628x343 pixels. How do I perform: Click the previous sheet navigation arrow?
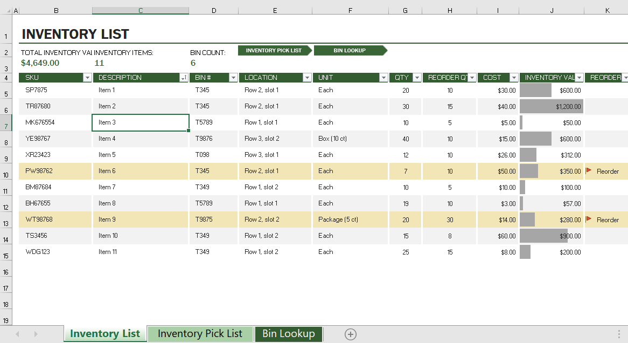click(17, 334)
